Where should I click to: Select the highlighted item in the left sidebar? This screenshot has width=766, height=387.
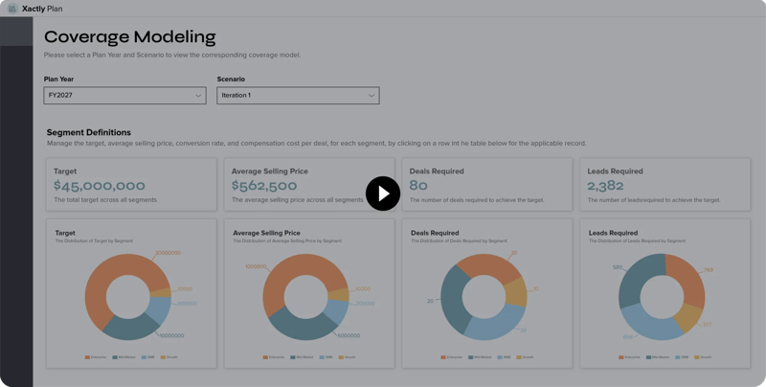tap(16, 32)
